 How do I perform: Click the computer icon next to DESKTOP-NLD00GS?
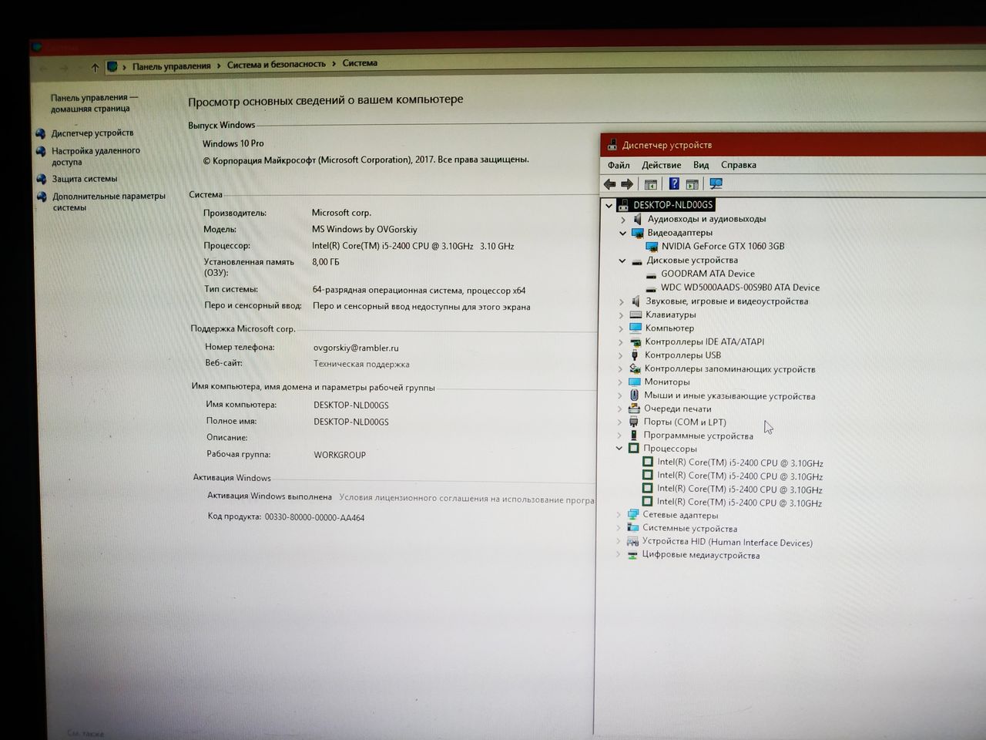[x=623, y=205]
